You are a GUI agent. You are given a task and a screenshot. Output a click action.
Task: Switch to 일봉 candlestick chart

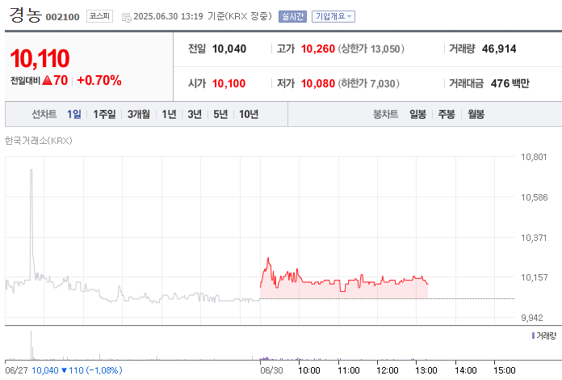(418, 114)
